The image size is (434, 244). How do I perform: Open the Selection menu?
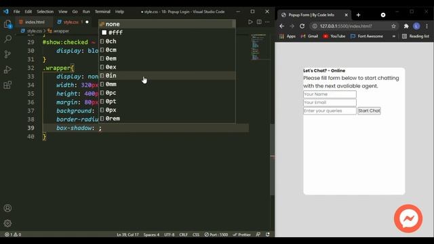point(45,12)
